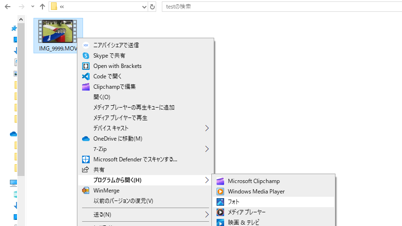Choose ニアバイシェアで送信
This screenshot has width=402, height=226.
tap(146, 45)
